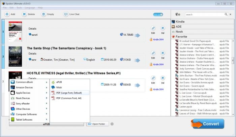Image resolution: width=236 pixels, height=137 pixels.
Task: Click the Favorite list scrollbar down arrow
Action: click(233, 114)
